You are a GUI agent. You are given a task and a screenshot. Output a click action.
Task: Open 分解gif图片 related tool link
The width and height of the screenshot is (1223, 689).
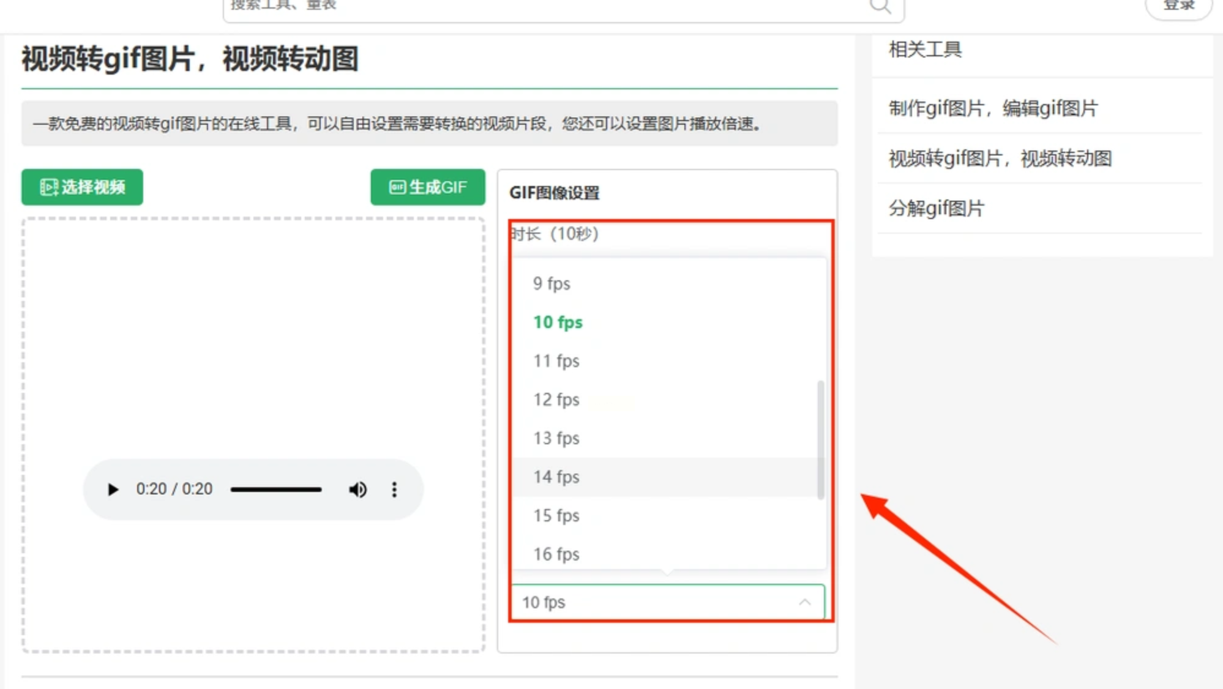tap(936, 209)
